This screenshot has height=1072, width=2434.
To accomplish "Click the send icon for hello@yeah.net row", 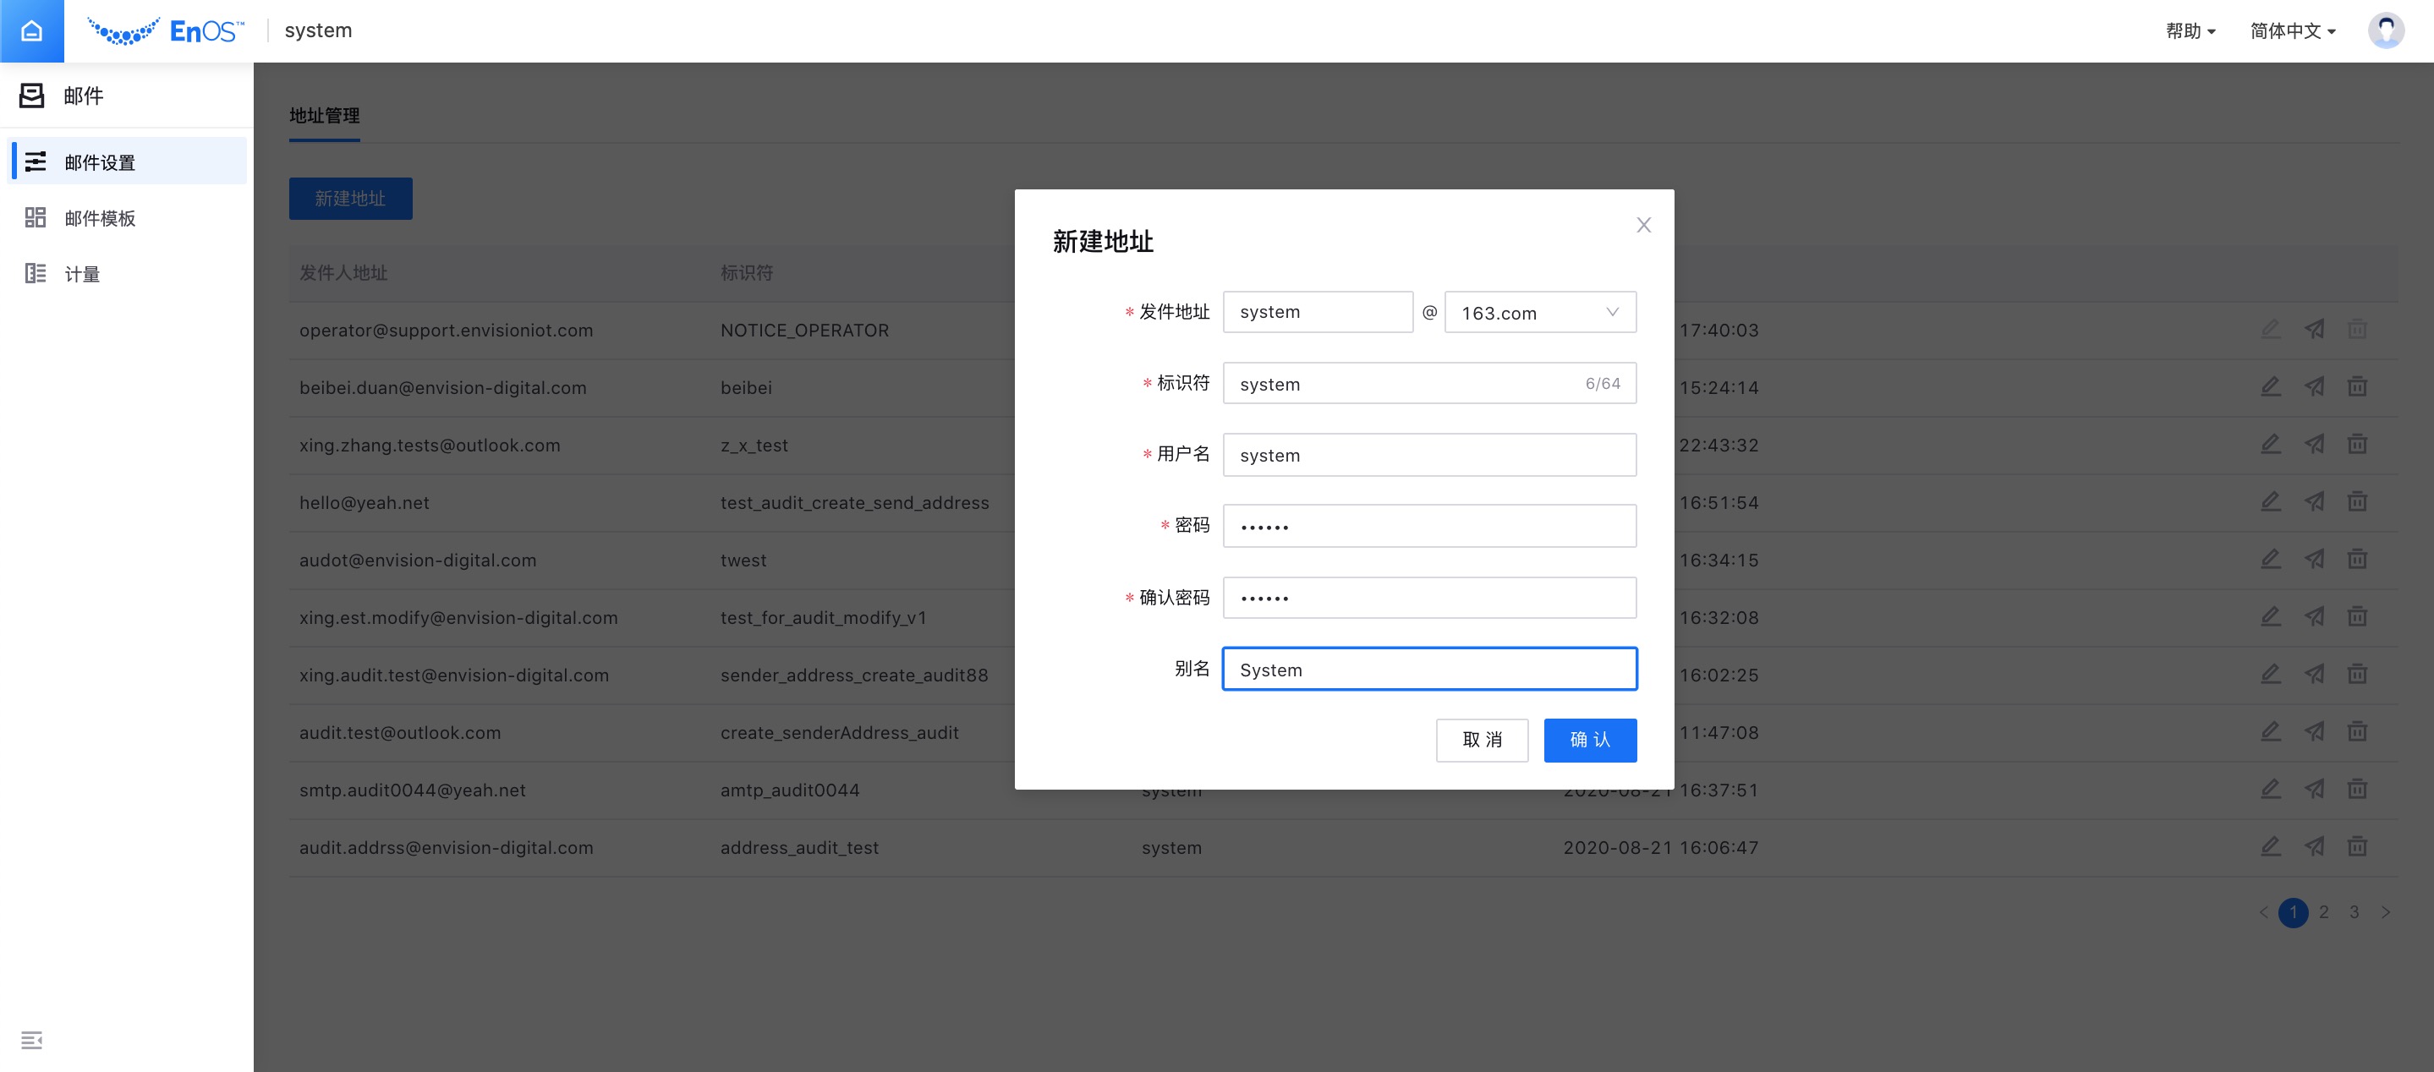I will [2314, 501].
